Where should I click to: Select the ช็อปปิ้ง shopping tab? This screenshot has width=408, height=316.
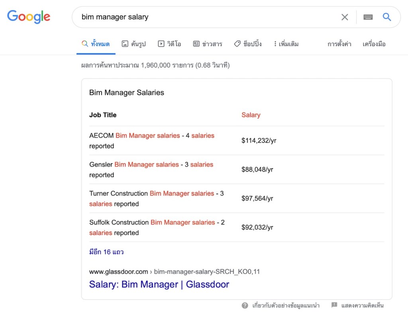tap(248, 44)
